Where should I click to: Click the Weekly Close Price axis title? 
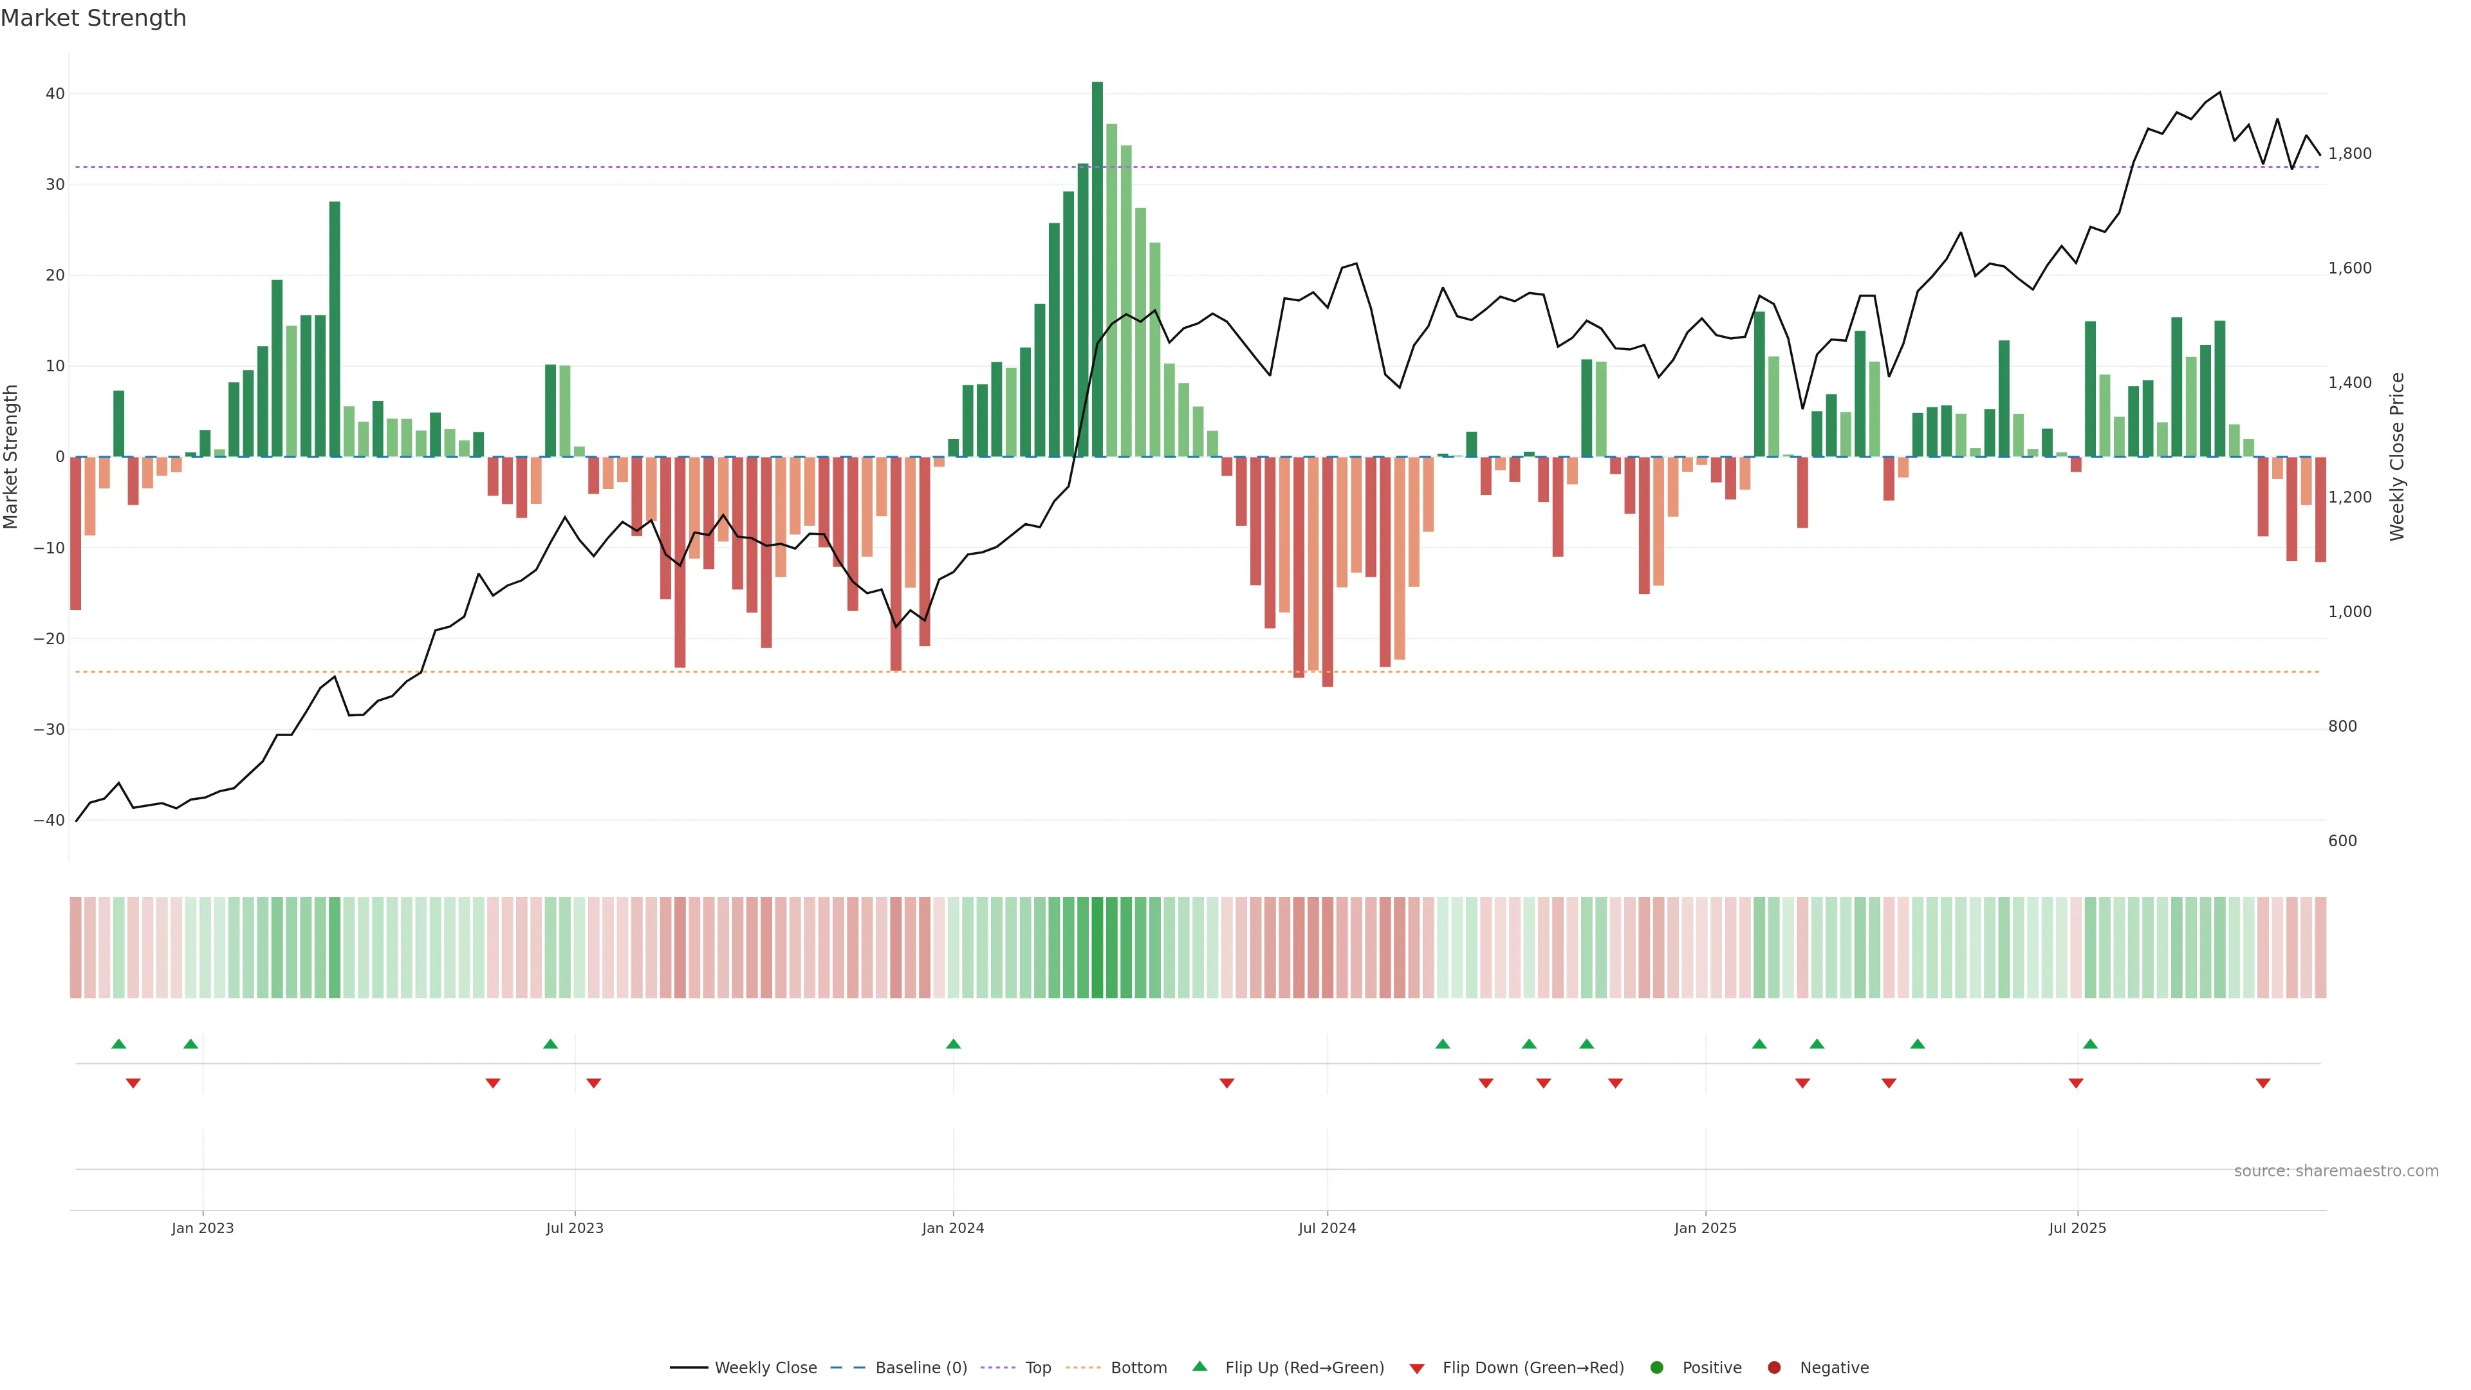[x=2397, y=457]
